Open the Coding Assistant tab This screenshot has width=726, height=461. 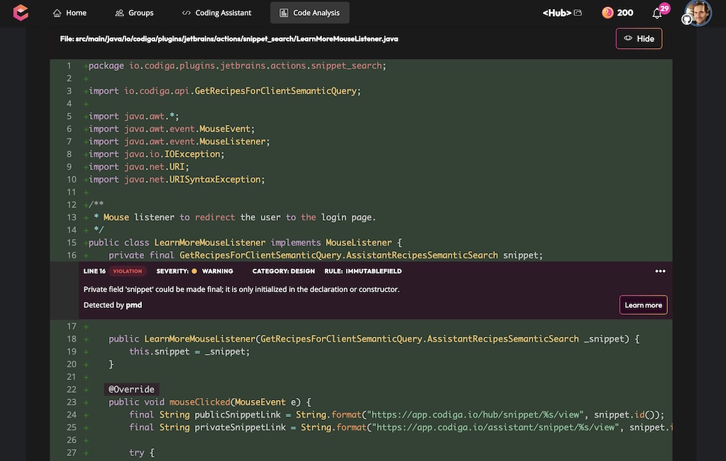pyautogui.click(x=217, y=13)
